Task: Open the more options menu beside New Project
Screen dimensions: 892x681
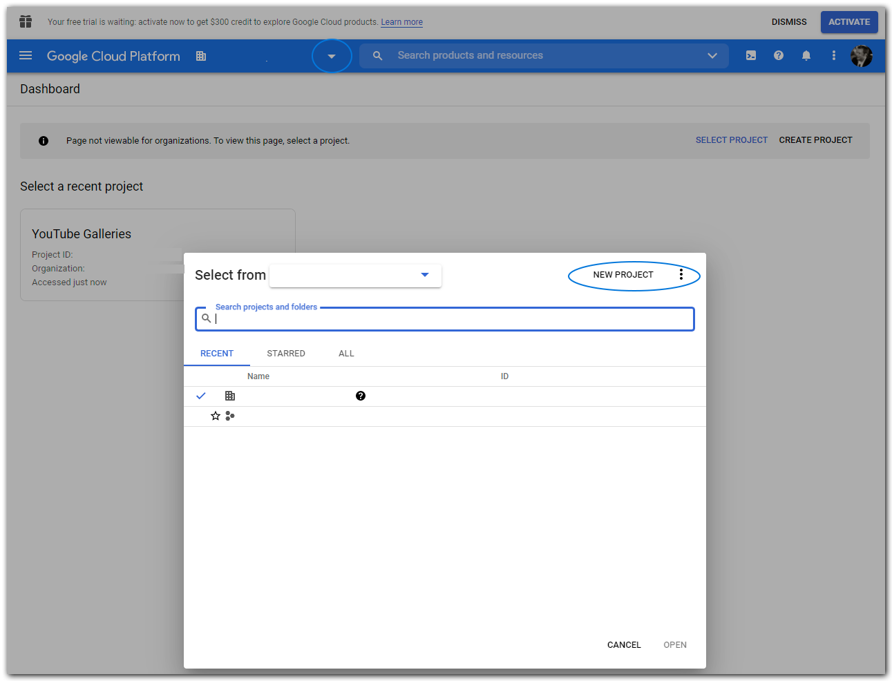Action: [681, 275]
